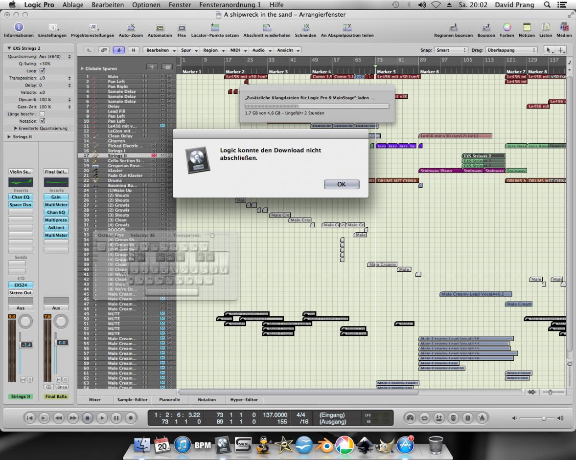Click the Strings II volume fader

[26, 345]
